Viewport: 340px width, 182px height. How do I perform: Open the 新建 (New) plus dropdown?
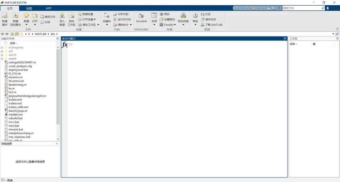(x=26, y=19)
